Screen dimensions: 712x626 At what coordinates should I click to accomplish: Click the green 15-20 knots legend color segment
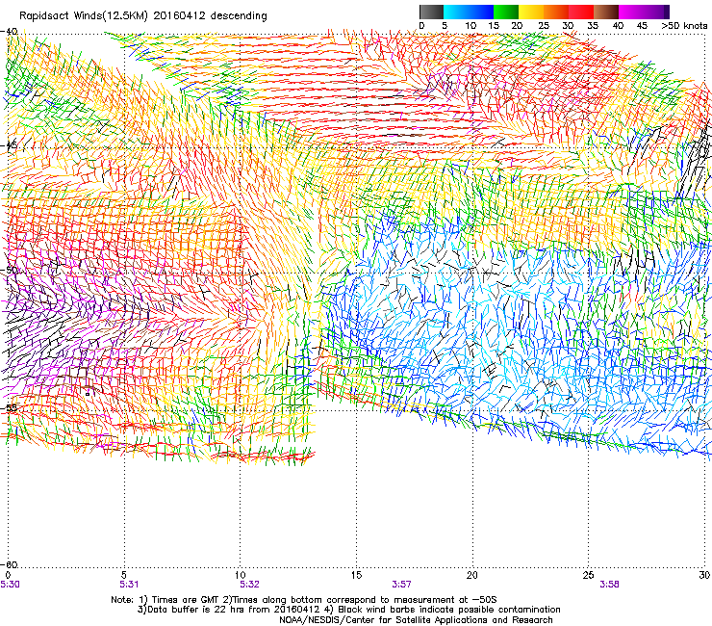tap(506, 12)
